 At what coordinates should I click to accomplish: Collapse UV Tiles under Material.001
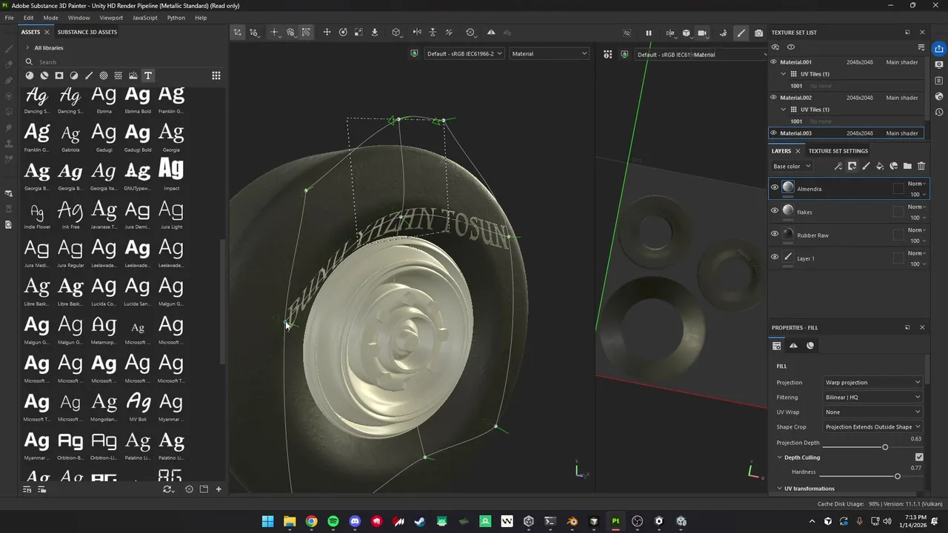pyautogui.click(x=784, y=74)
